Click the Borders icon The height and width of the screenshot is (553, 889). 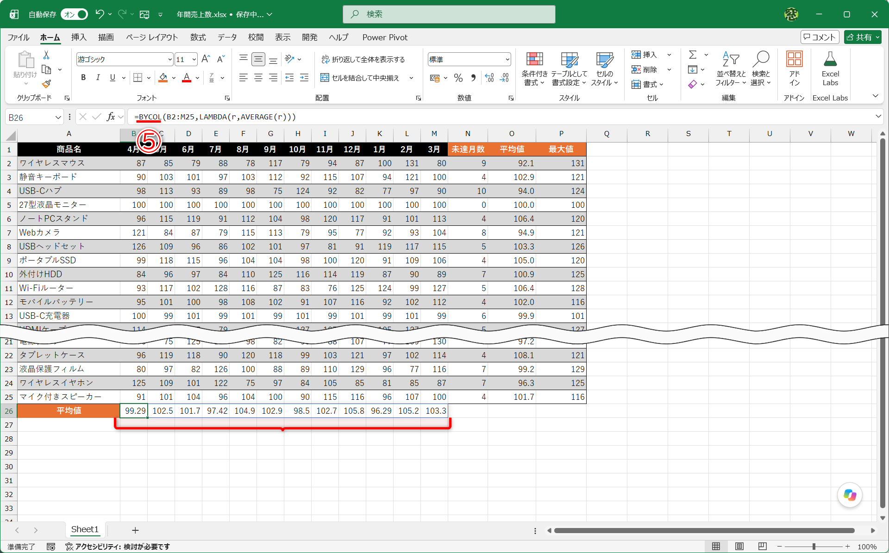click(138, 78)
